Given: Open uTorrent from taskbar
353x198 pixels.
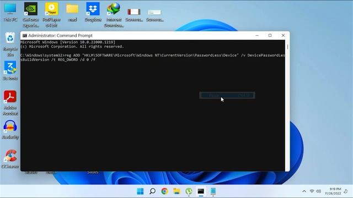Looking at the screenshot, I should [x=189, y=191].
